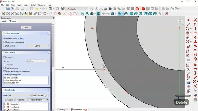Select the Create rectangle tool

188,51
